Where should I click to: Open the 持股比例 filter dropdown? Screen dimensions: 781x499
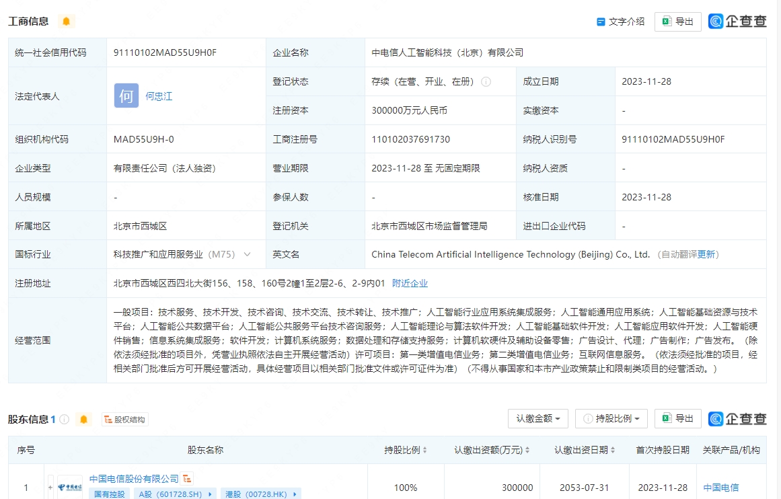[x=611, y=419]
